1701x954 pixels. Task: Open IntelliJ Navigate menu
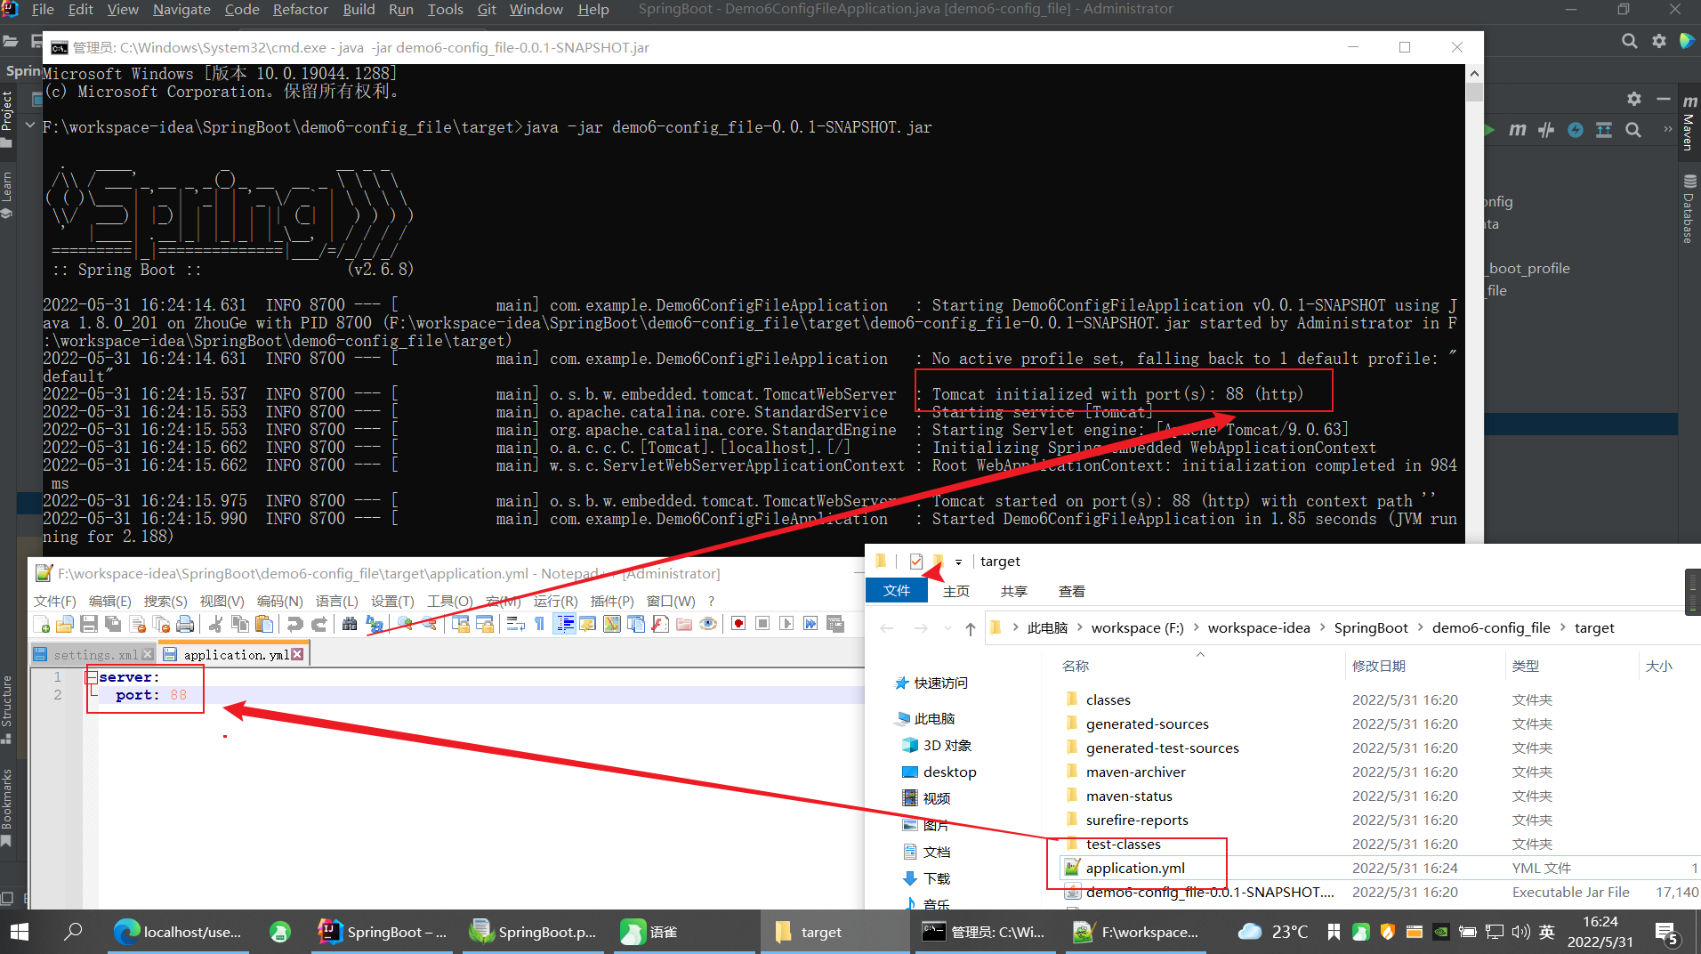tap(181, 10)
